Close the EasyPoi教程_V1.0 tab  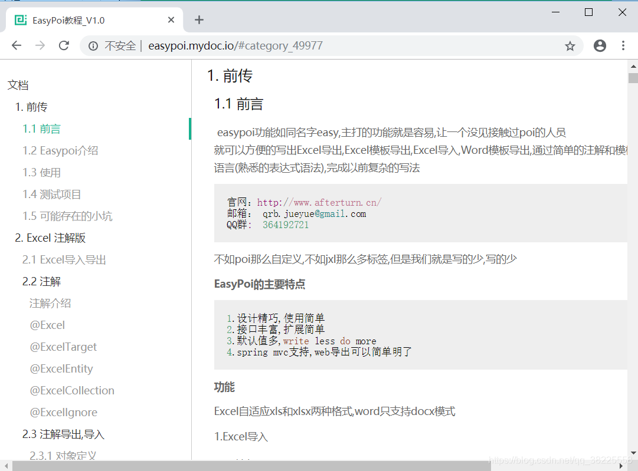tap(171, 20)
